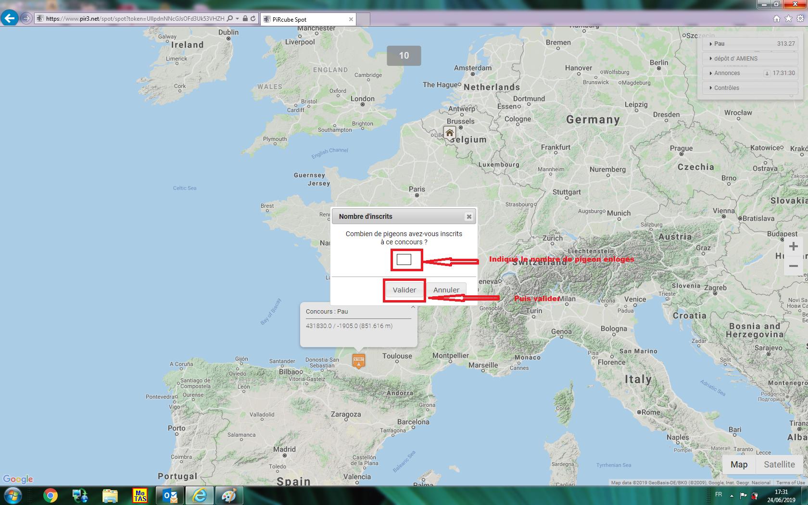Open File Explorer from the taskbar
The image size is (808, 505).
pos(110,495)
